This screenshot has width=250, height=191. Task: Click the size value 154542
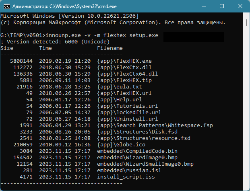click(23, 158)
